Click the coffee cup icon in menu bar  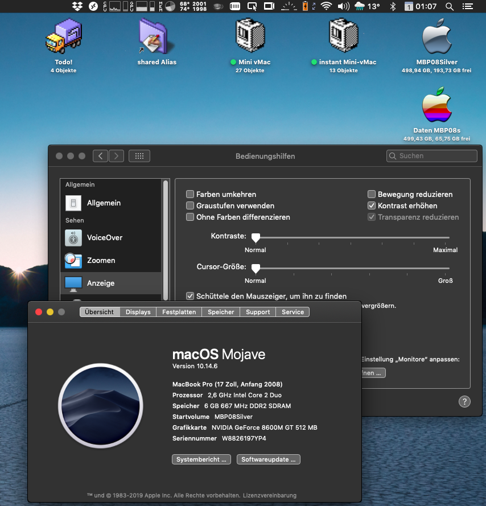click(218, 6)
